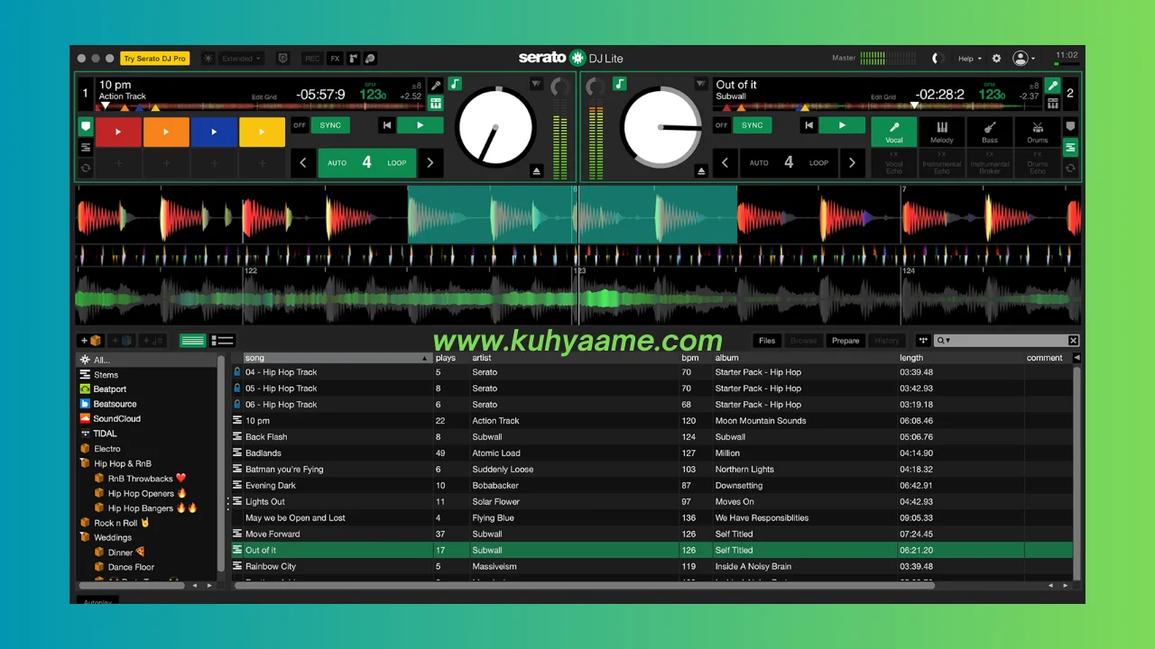Toggle the Drums stem on deck 2
The width and height of the screenshot is (1155, 649).
[1038, 132]
